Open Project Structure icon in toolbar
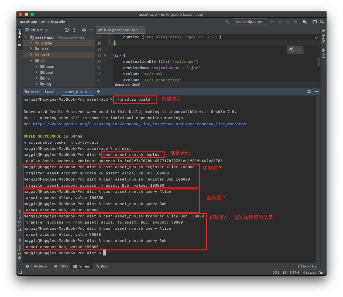 (x=305, y=22)
